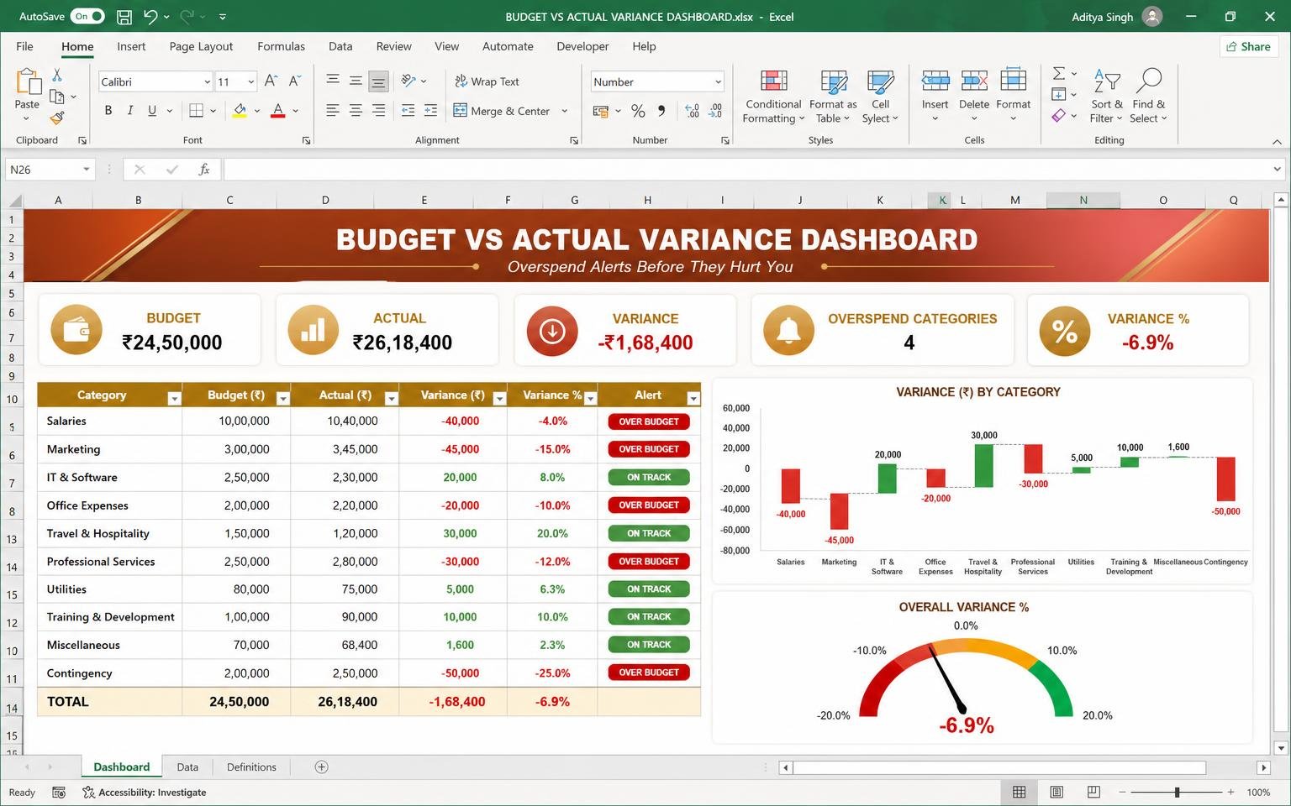Toggle AutoSave switch off
Screen dimensions: 1291x806
[x=87, y=16]
